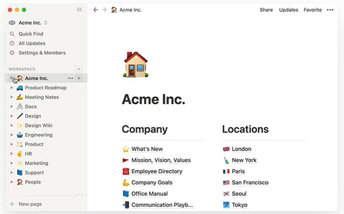Collapse the sidebar with double chevron icon
Screen dimensions: 344x214
click(x=80, y=10)
